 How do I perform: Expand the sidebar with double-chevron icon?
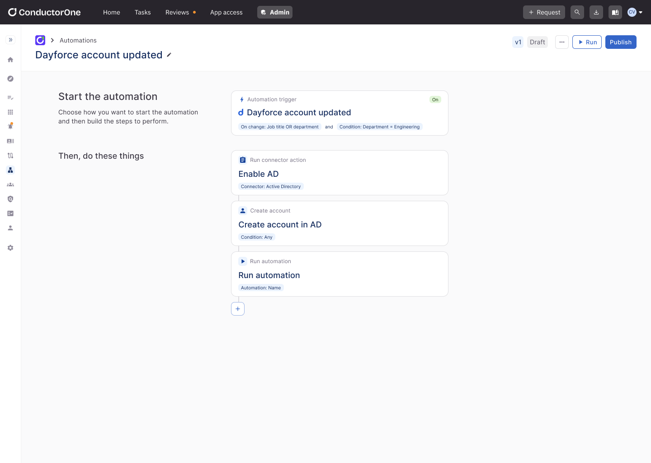(x=10, y=40)
